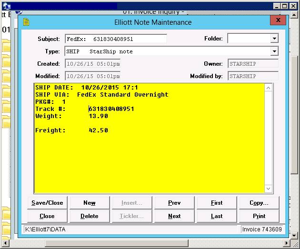300x249 pixels.
Task: Click the scroll up arrow in the note text area
Action: point(268,88)
